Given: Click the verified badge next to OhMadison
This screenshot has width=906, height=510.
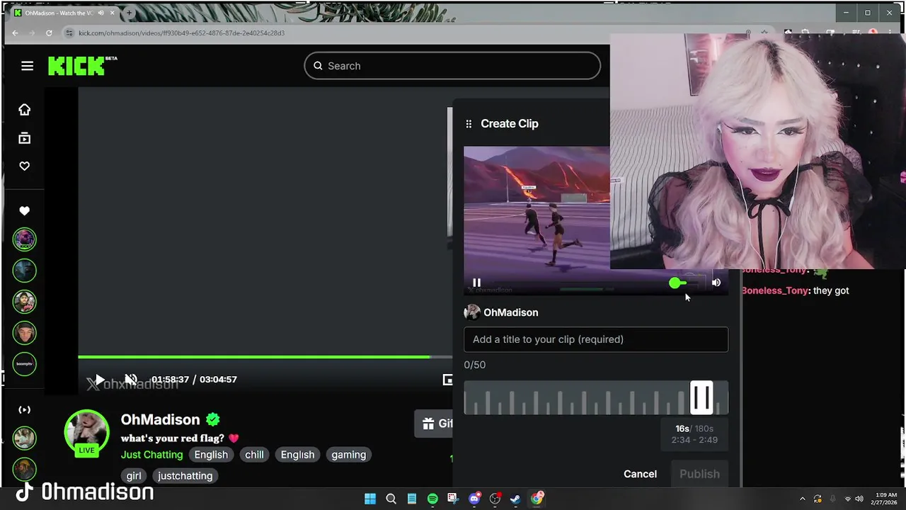Looking at the screenshot, I should tap(213, 419).
